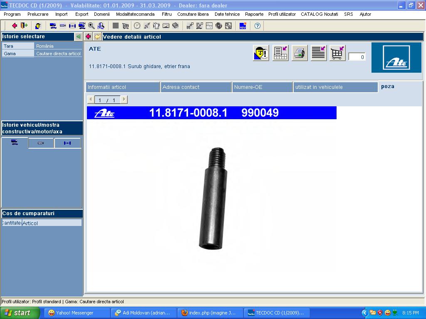Select engine tab in vehicle history panel

coord(41,143)
